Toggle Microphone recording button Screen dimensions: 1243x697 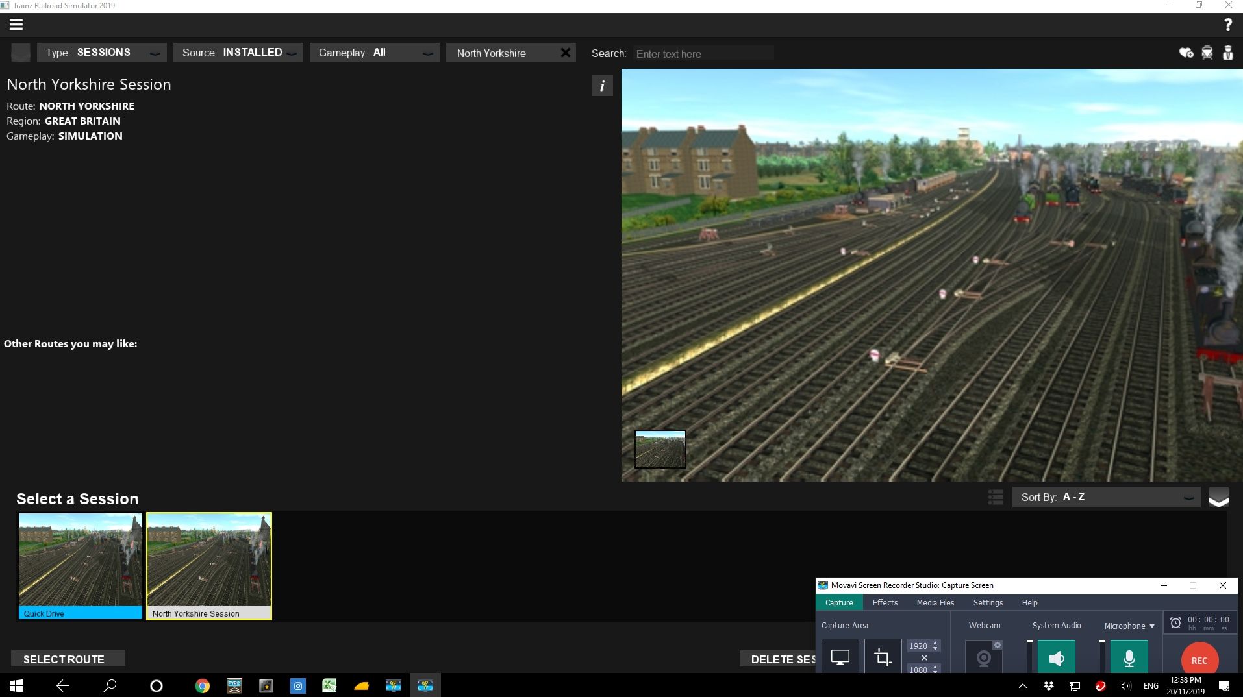click(1129, 658)
